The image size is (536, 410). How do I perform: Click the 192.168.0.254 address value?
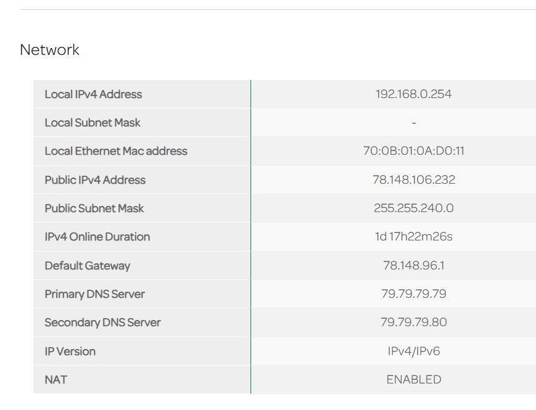413,94
